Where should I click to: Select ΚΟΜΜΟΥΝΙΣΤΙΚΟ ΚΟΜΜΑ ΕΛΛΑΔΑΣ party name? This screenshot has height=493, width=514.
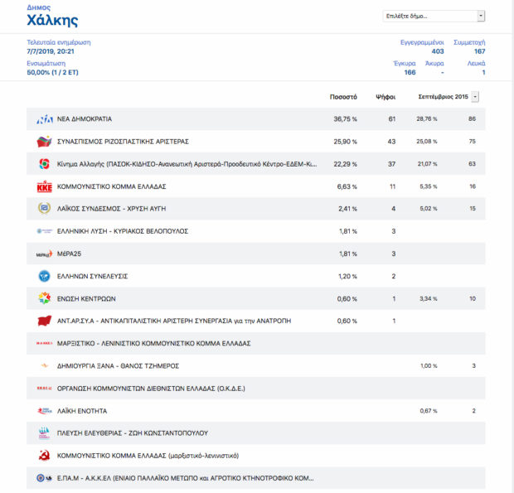(x=111, y=186)
